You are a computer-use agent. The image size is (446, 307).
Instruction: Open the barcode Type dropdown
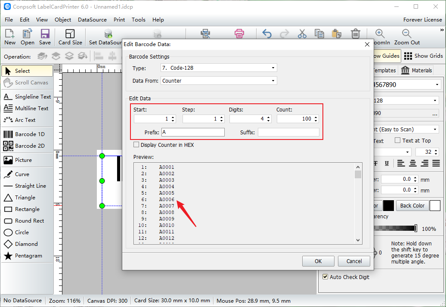pyautogui.click(x=273, y=68)
